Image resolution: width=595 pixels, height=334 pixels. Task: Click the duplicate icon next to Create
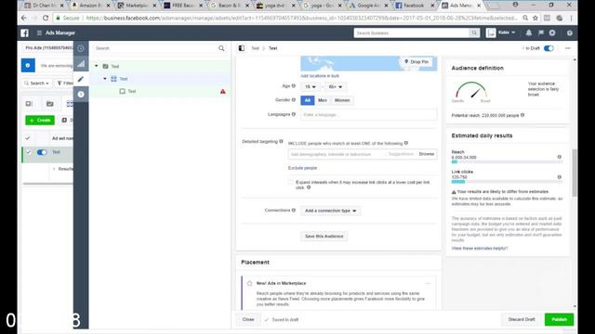[64, 120]
